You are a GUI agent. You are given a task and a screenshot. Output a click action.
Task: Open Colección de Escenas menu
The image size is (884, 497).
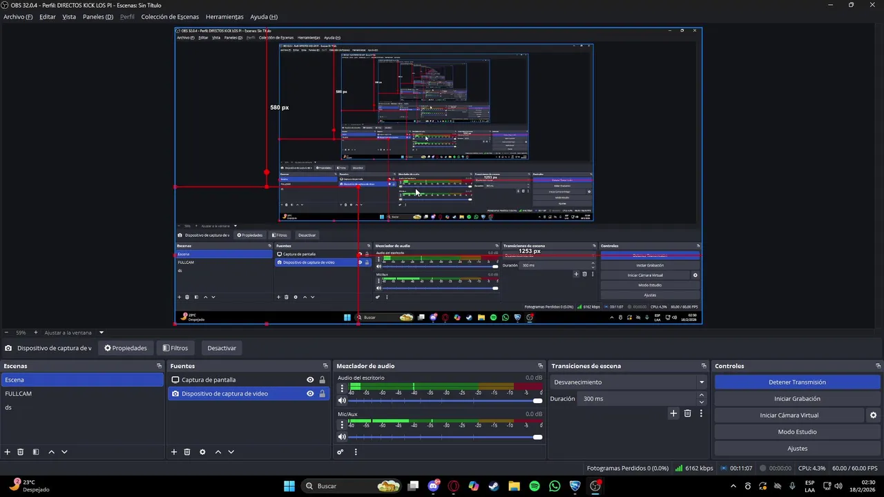[x=170, y=17]
